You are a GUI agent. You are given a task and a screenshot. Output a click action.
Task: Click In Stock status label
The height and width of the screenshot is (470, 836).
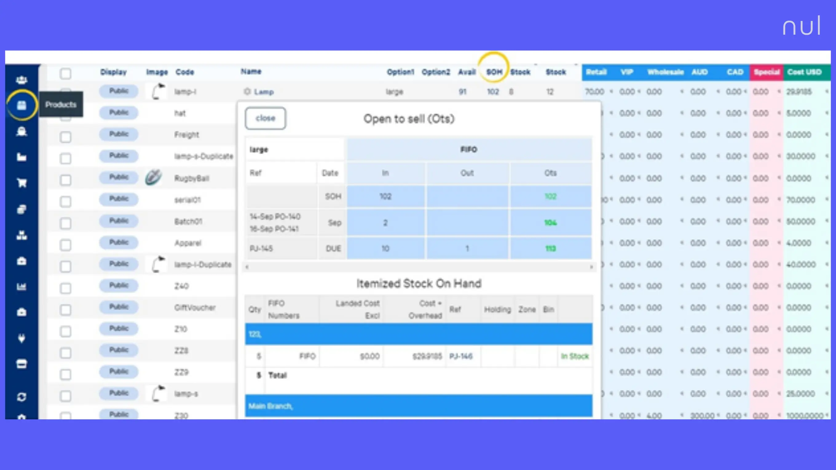click(575, 356)
